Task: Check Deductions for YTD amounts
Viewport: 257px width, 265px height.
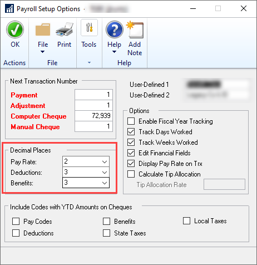Action: tap(16, 233)
